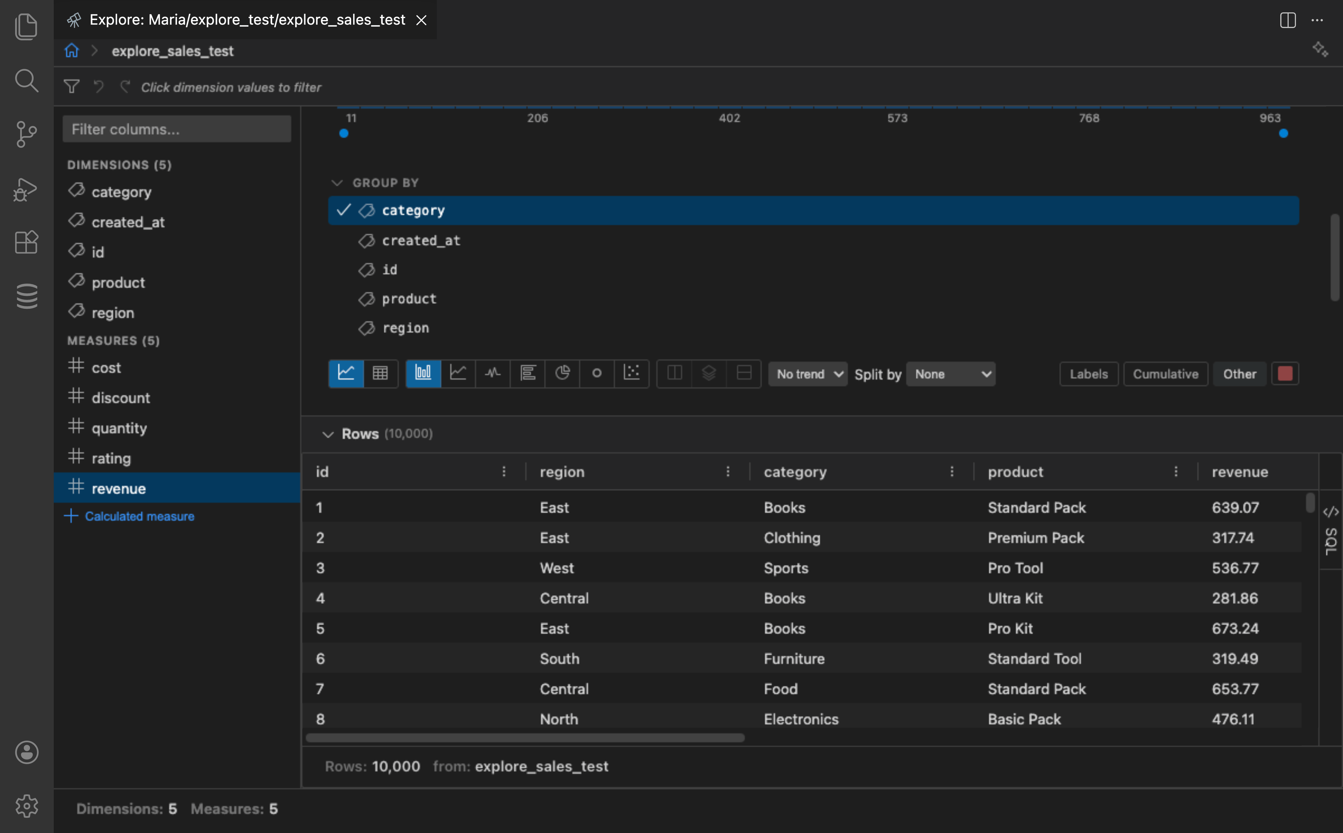This screenshot has width=1343, height=833.
Task: Choose the scatter plot visualization
Action: click(x=632, y=373)
